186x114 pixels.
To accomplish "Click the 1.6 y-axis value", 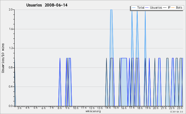I will 11,29.
